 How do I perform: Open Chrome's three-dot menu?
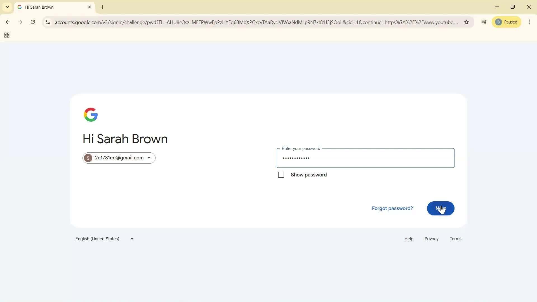(x=529, y=22)
